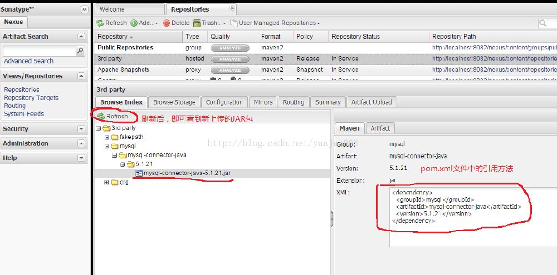Sort by the Policy column header
The image size is (557, 275).
[310, 37]
